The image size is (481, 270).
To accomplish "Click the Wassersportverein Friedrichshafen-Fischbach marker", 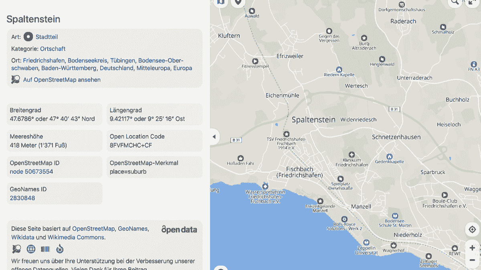I will pyautogui.click(x=265, y=186).
